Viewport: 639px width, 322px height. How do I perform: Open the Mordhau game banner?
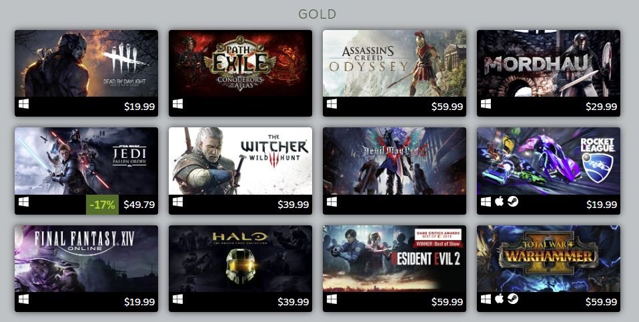(x=548, y=63)
